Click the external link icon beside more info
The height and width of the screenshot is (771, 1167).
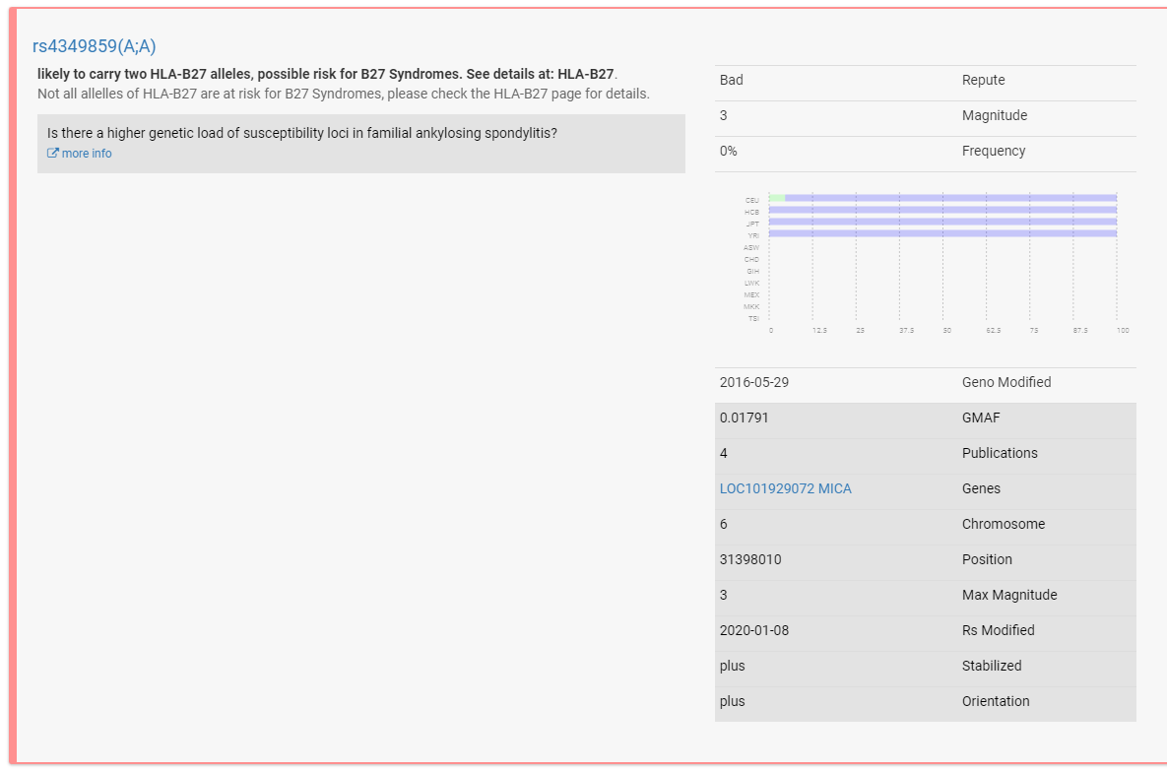tap(53, 154)
